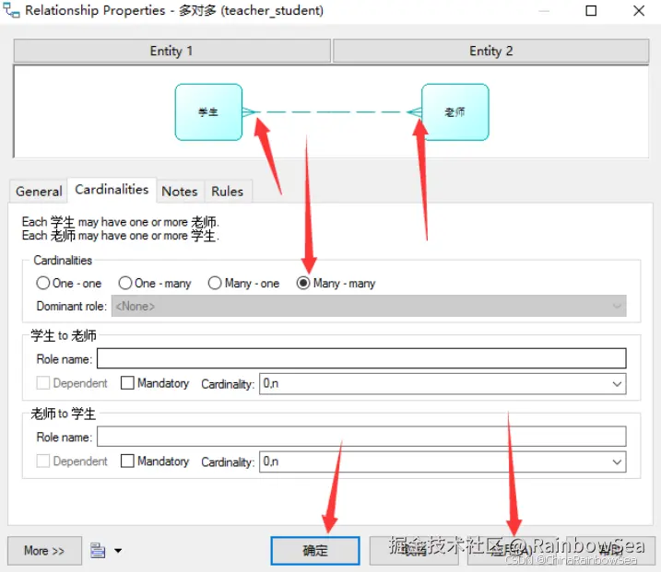Open the Notes tab
The height and width of the screenshot is (572, 661).
coord(180,192)
